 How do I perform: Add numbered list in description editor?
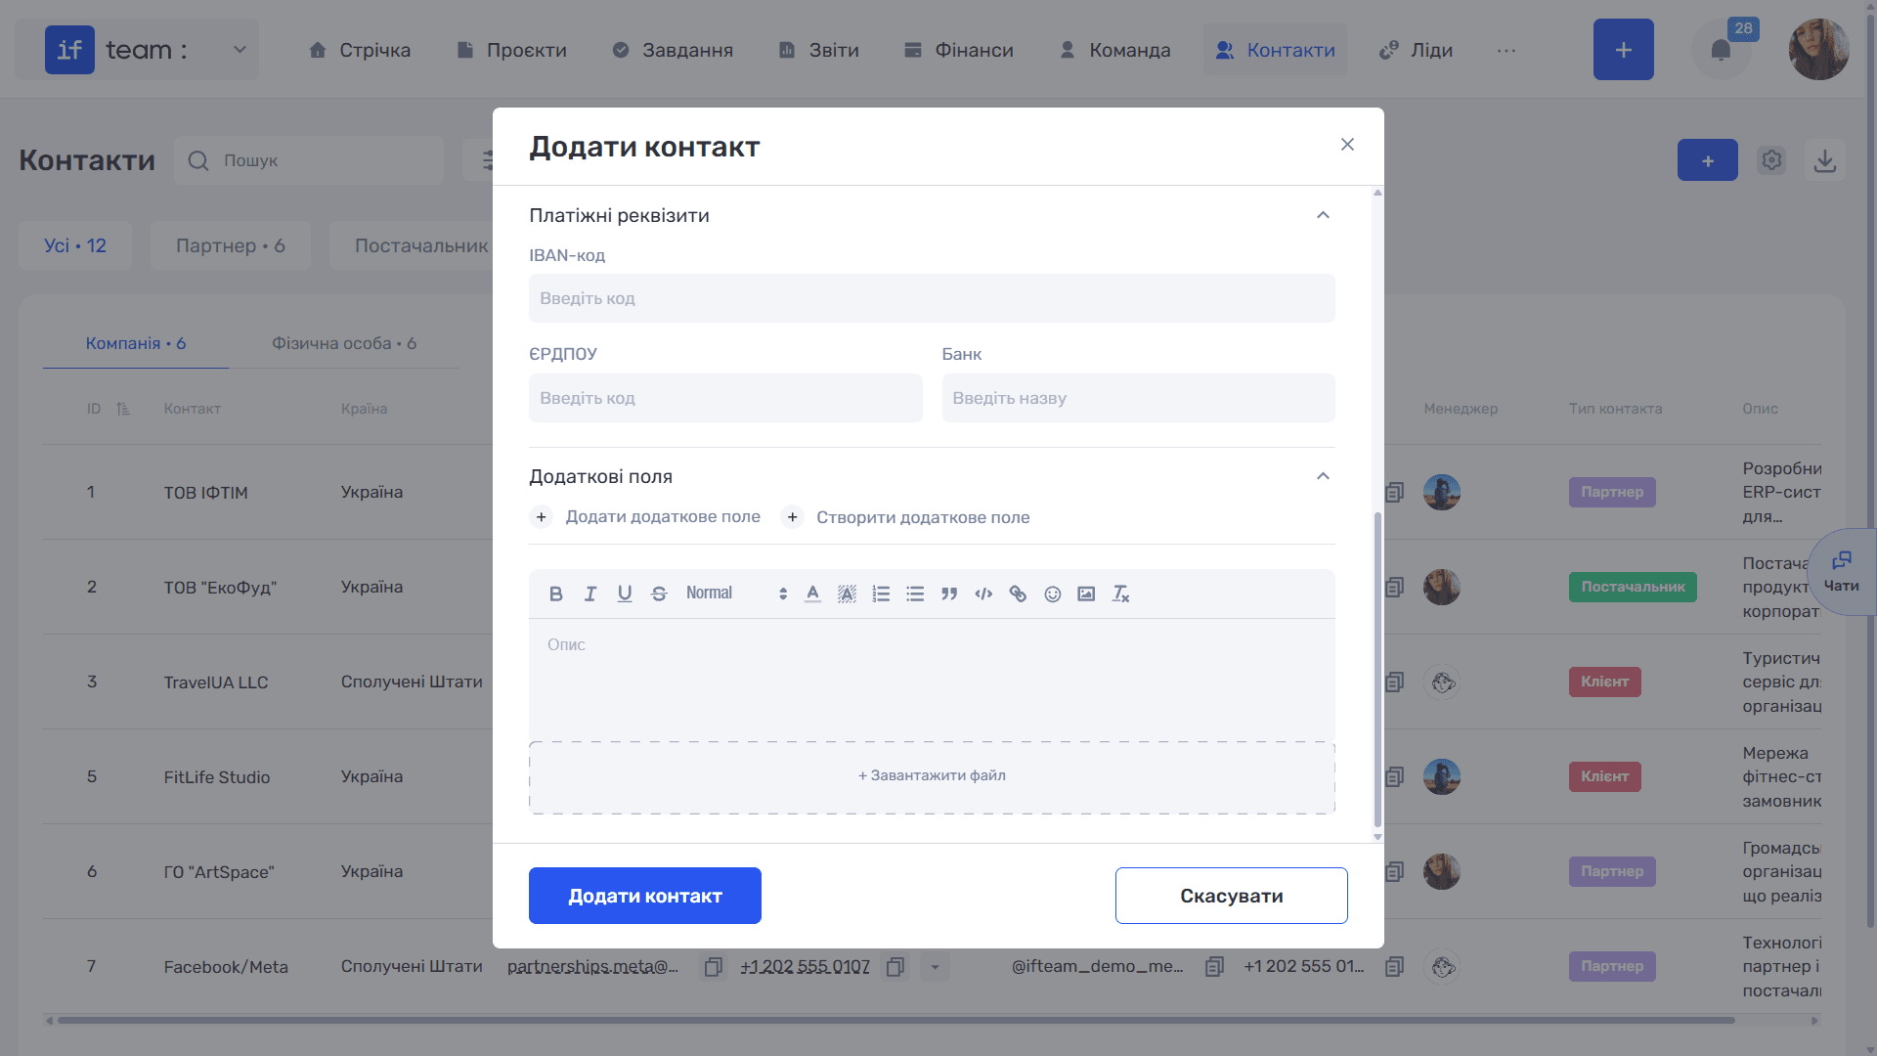(881, 594)
